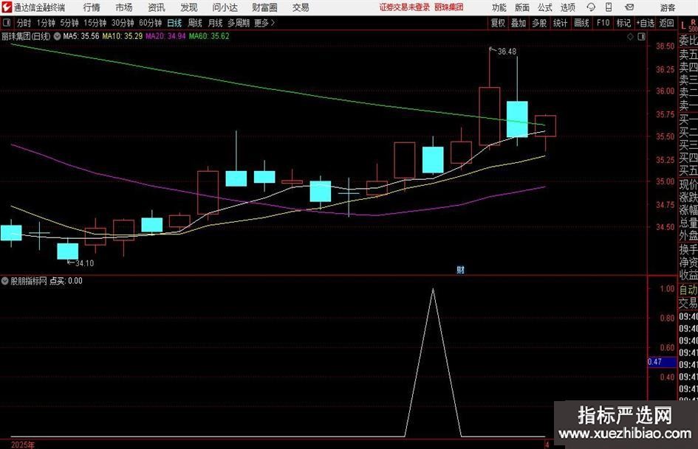This screenshot has height=449, width=698.
Task: Click the split-panel icon at chart top right
Action: 641,37
